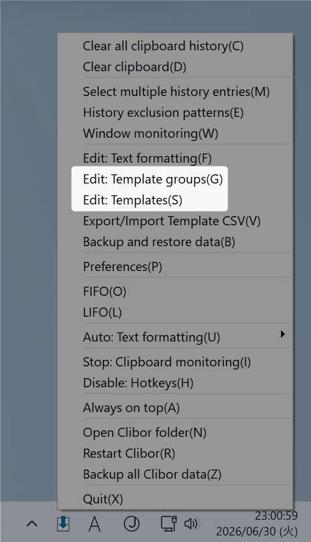Toggle LIFO(L) mode
The image size is (311, 542).
tap(175, 312)
